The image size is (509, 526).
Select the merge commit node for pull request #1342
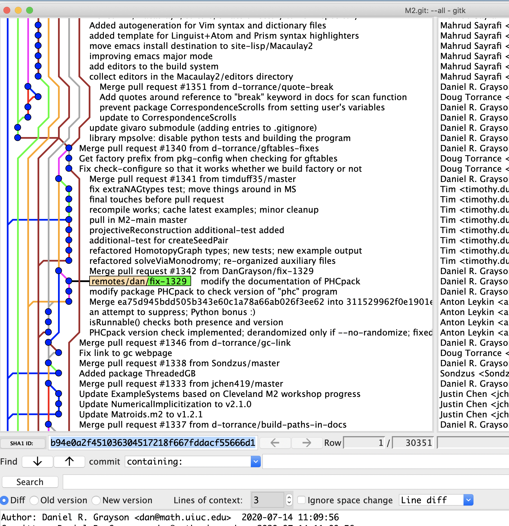click(x=58, y=271)
